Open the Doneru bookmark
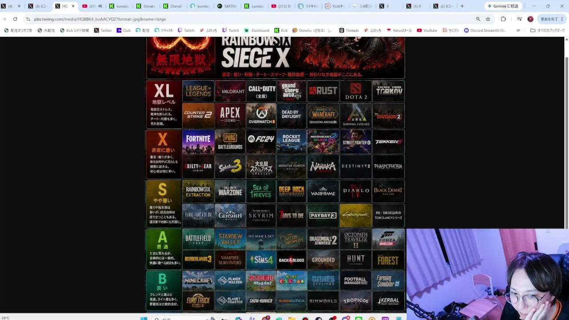This screenshot has width=569, height=320. [312, 31]
